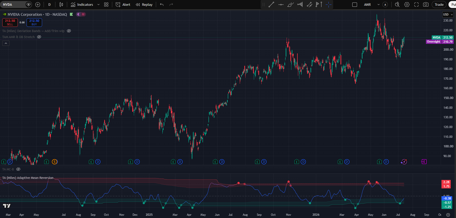Select the Vertical Line drawing tool
The width and height of the screenshot is (456, 218).
tap(321, 4)
